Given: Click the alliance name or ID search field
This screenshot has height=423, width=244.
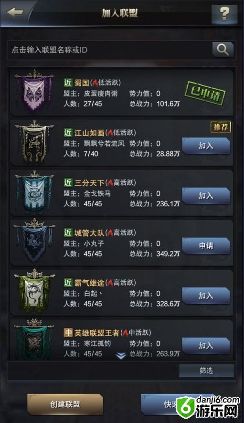Looking at the screenshot, I should [109, 50].
